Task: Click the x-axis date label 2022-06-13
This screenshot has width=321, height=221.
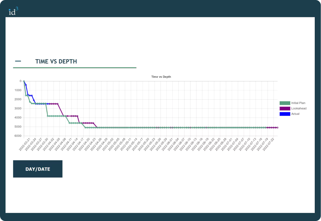Action: tap(191, 144)
